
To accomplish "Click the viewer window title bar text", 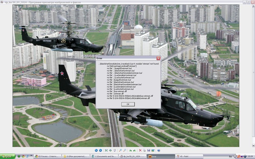I will [43, 2].
